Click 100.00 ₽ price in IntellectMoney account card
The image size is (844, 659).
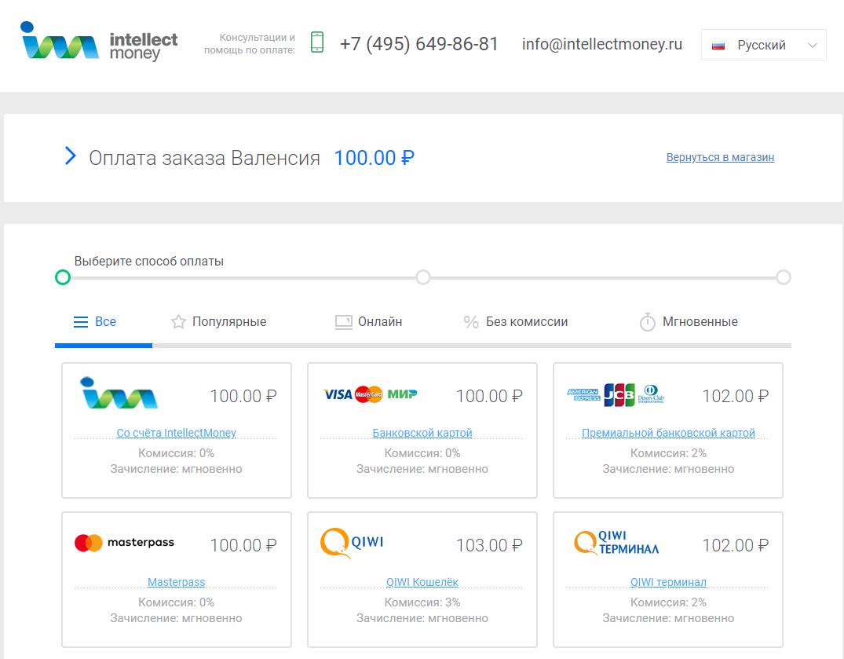pyautogui.click(x=243, y=396)
